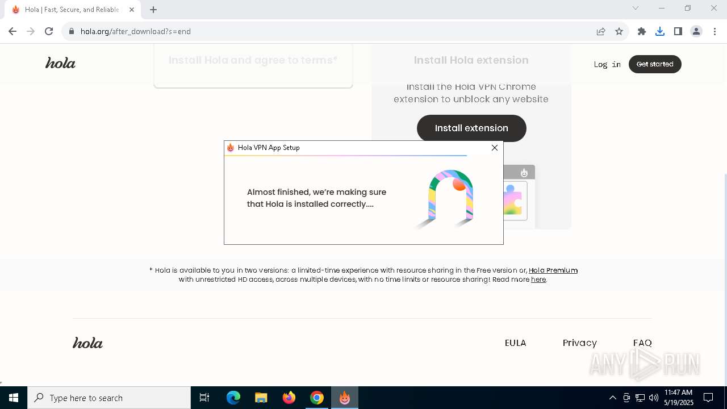
Task: Close the Hola browser tab
Action: (x=132, y=9)
